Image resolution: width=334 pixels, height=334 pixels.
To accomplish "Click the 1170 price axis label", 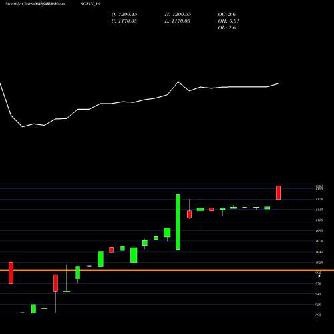I will [319, 199].
